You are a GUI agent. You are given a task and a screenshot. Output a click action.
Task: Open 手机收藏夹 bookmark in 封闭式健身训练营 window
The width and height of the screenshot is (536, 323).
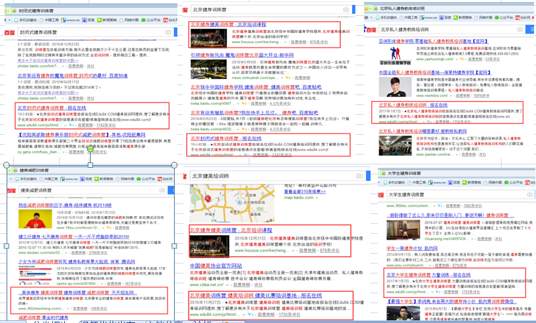tap(25, 20)
